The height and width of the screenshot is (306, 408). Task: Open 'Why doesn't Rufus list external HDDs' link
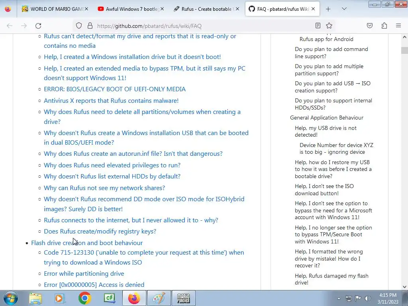point(112,176)
